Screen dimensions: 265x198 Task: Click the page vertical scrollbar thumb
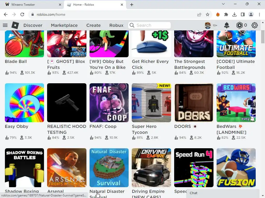[263, 37]
